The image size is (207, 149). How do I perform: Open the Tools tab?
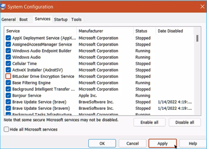[x=76, y=20]
